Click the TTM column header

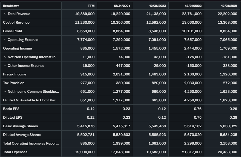tap(91, 6)
